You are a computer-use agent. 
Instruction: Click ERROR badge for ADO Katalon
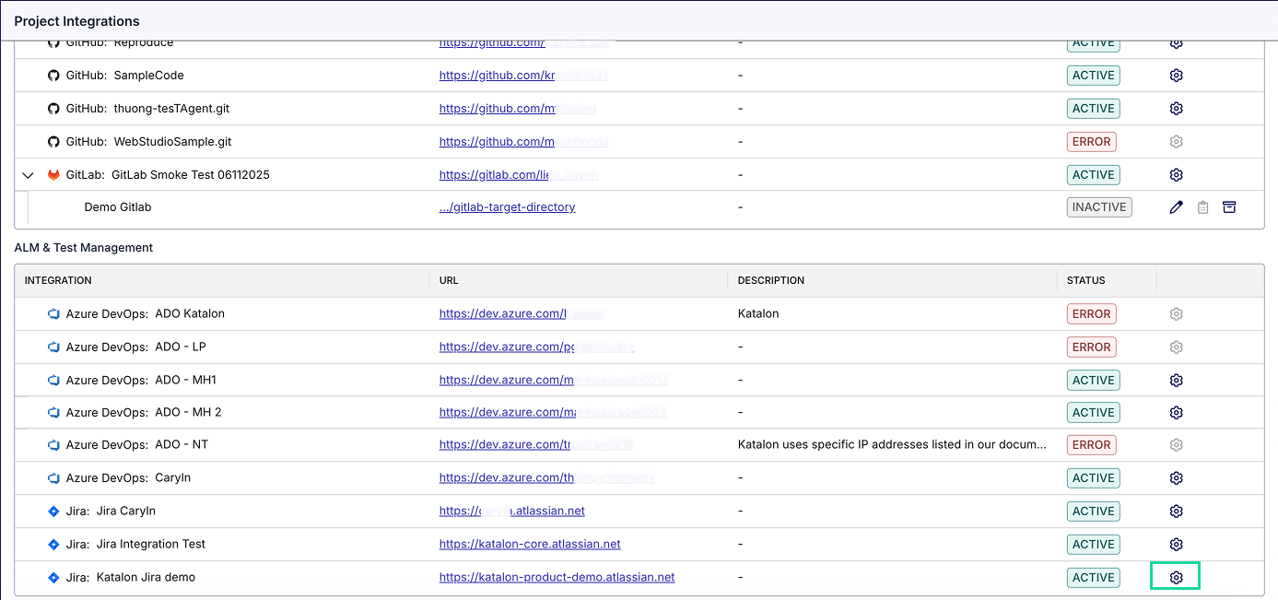click(1092, 314)
